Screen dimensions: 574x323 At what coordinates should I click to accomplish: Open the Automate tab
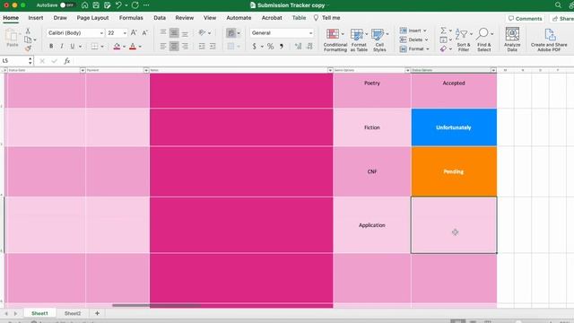(239, 18)
